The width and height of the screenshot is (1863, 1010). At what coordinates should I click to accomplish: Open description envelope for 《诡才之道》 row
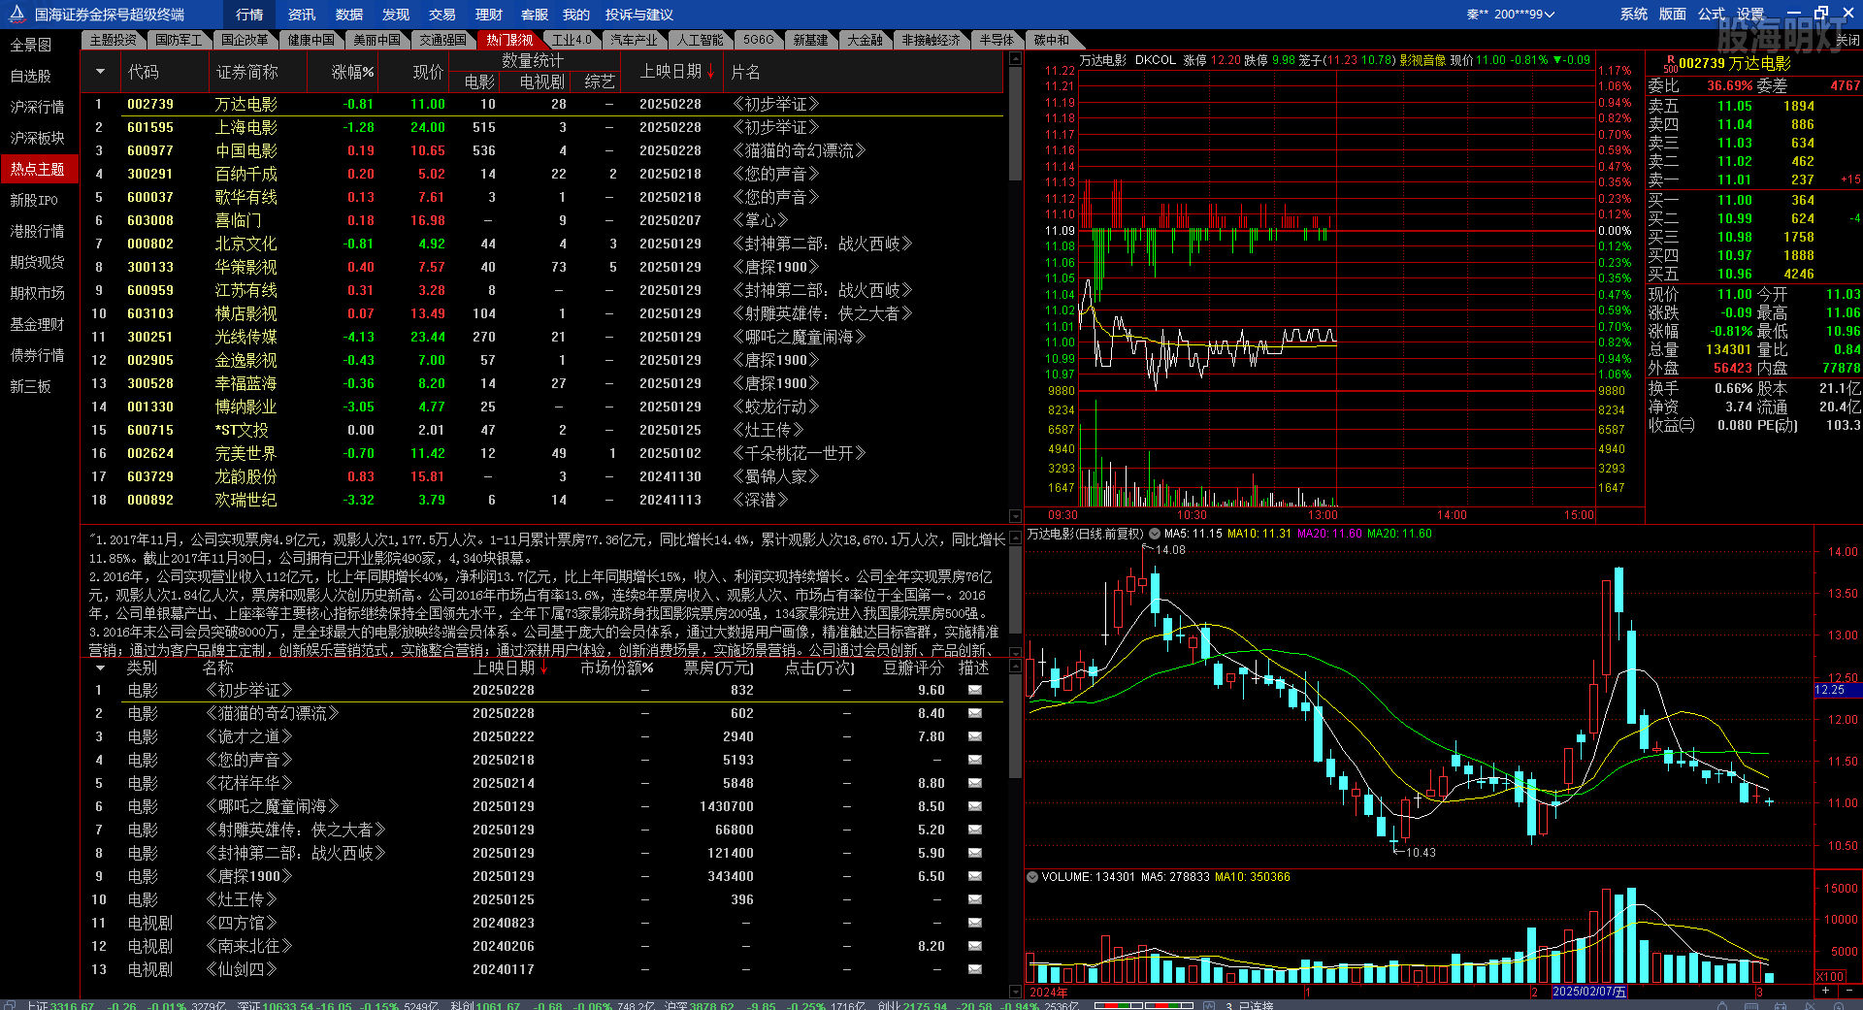975,736
